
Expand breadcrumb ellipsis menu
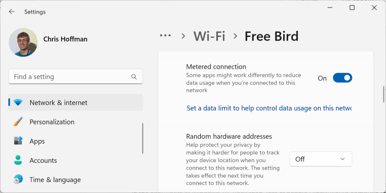[165, 36]
